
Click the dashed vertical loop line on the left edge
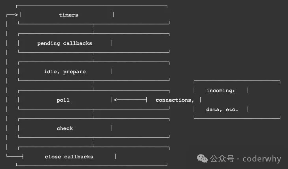7,85
